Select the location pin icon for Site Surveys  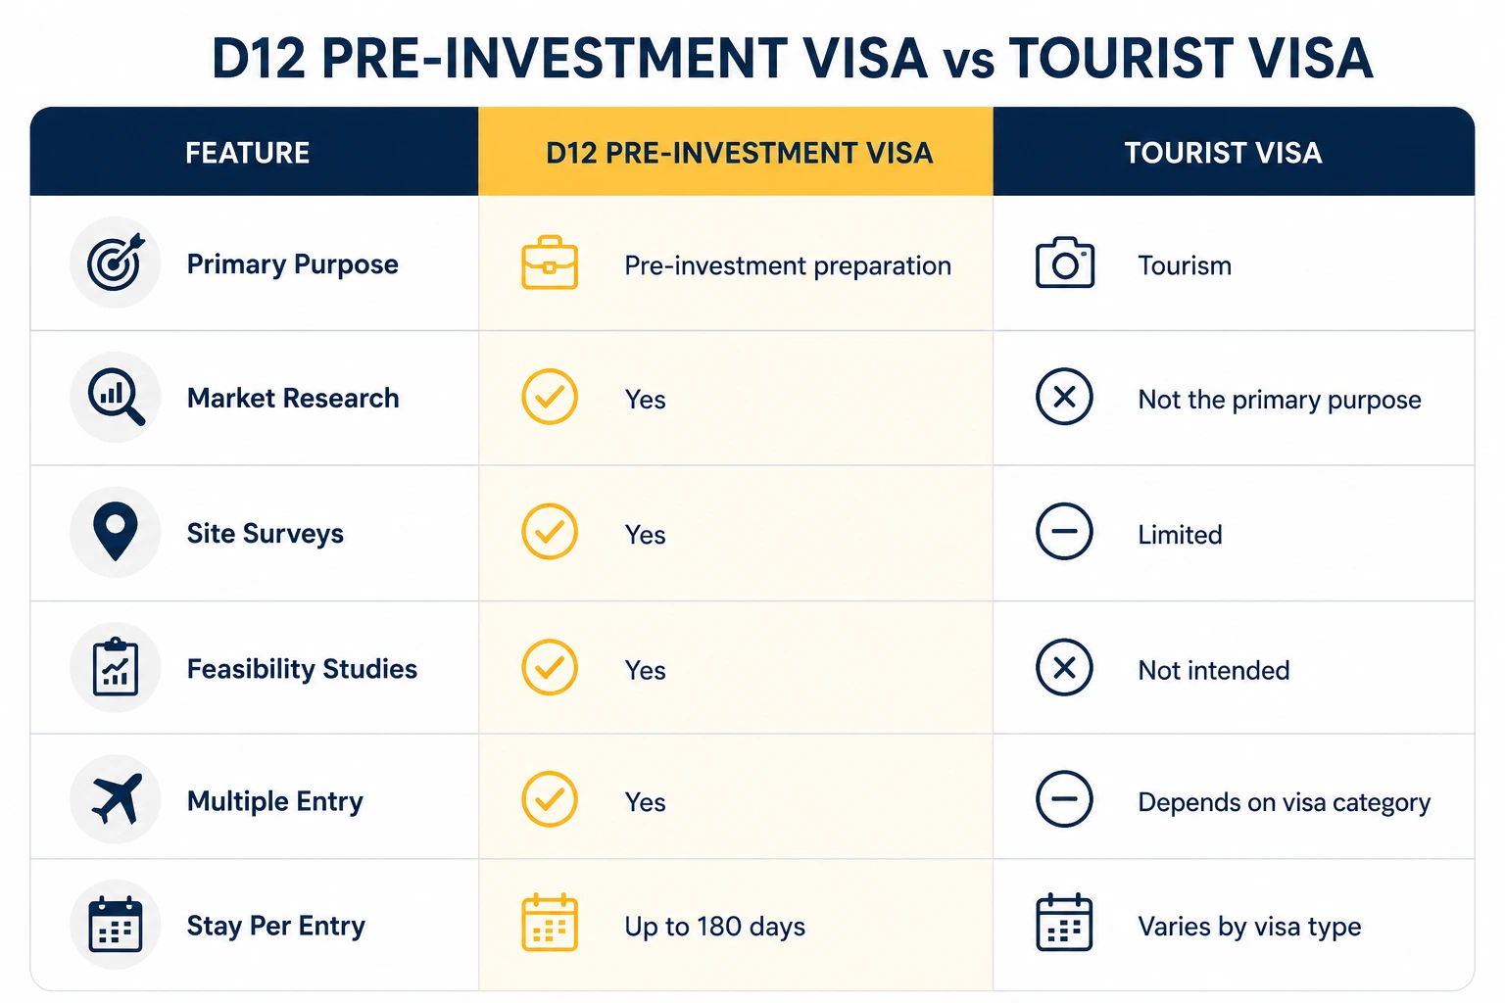pyautogui.click(x=116, y=532)
